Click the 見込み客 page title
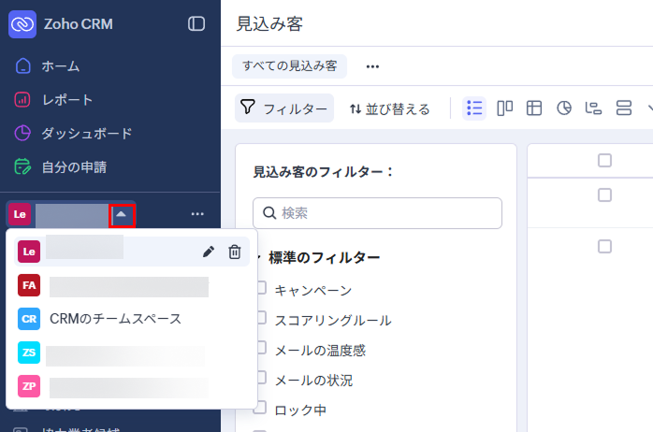The width and height of the screenshot is (653, 432). [269, 23]
